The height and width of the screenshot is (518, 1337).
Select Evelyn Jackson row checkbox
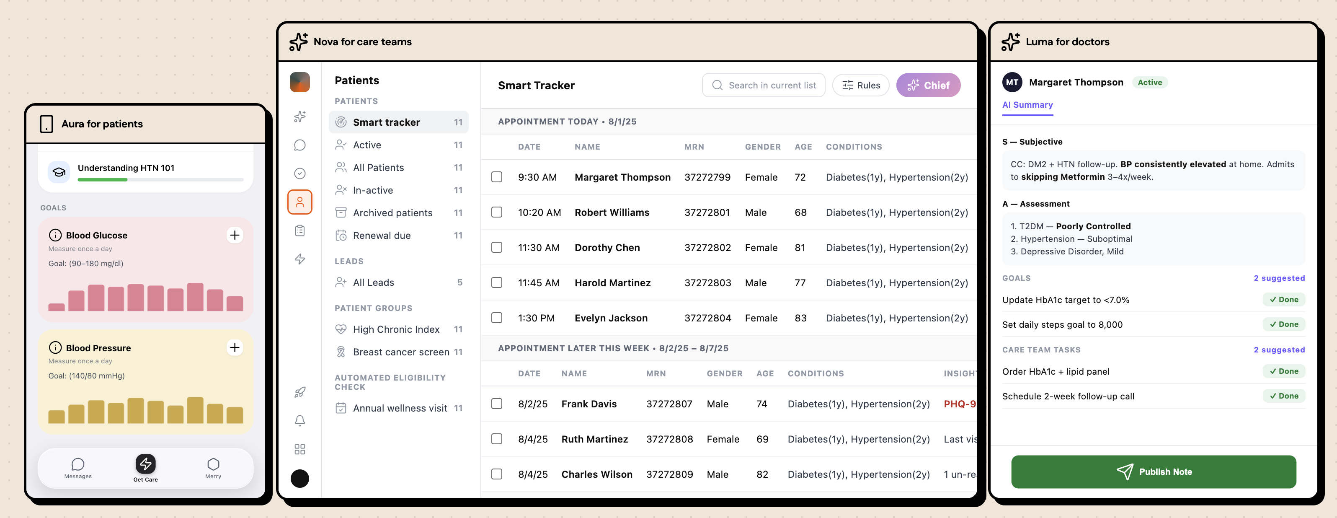point(497,318)
